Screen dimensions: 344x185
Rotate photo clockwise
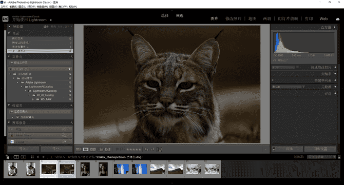tap(152, 149)
